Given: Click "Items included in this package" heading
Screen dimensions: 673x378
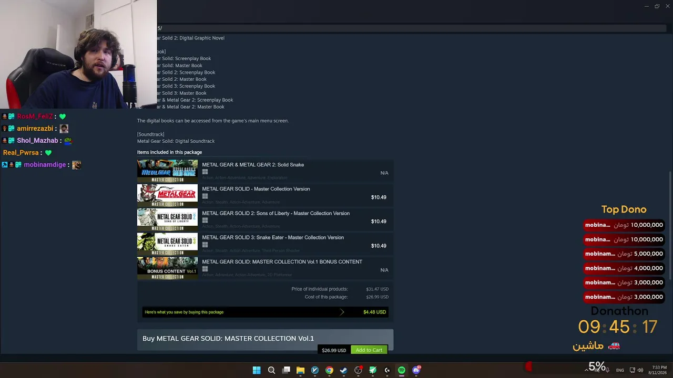Looking at the screenshot, I should point(169,152).
